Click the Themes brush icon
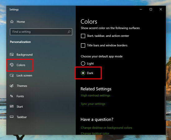 (x=12, y=86)
